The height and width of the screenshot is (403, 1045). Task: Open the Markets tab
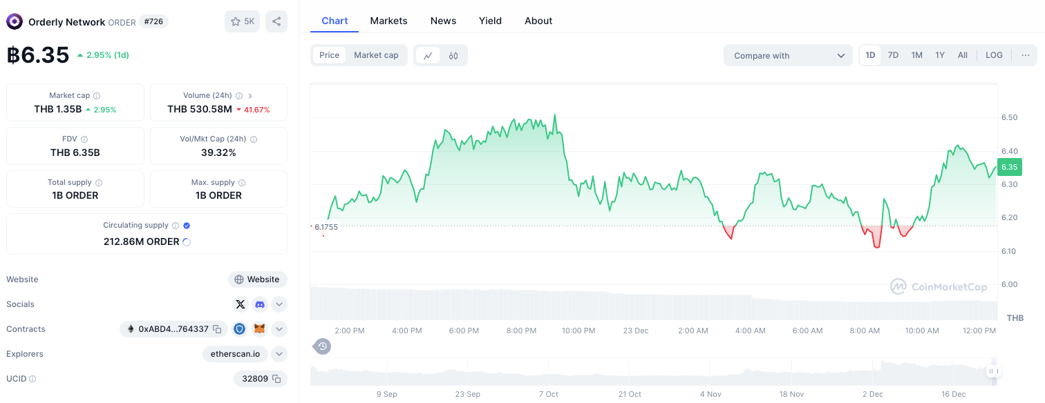[388, 21]
